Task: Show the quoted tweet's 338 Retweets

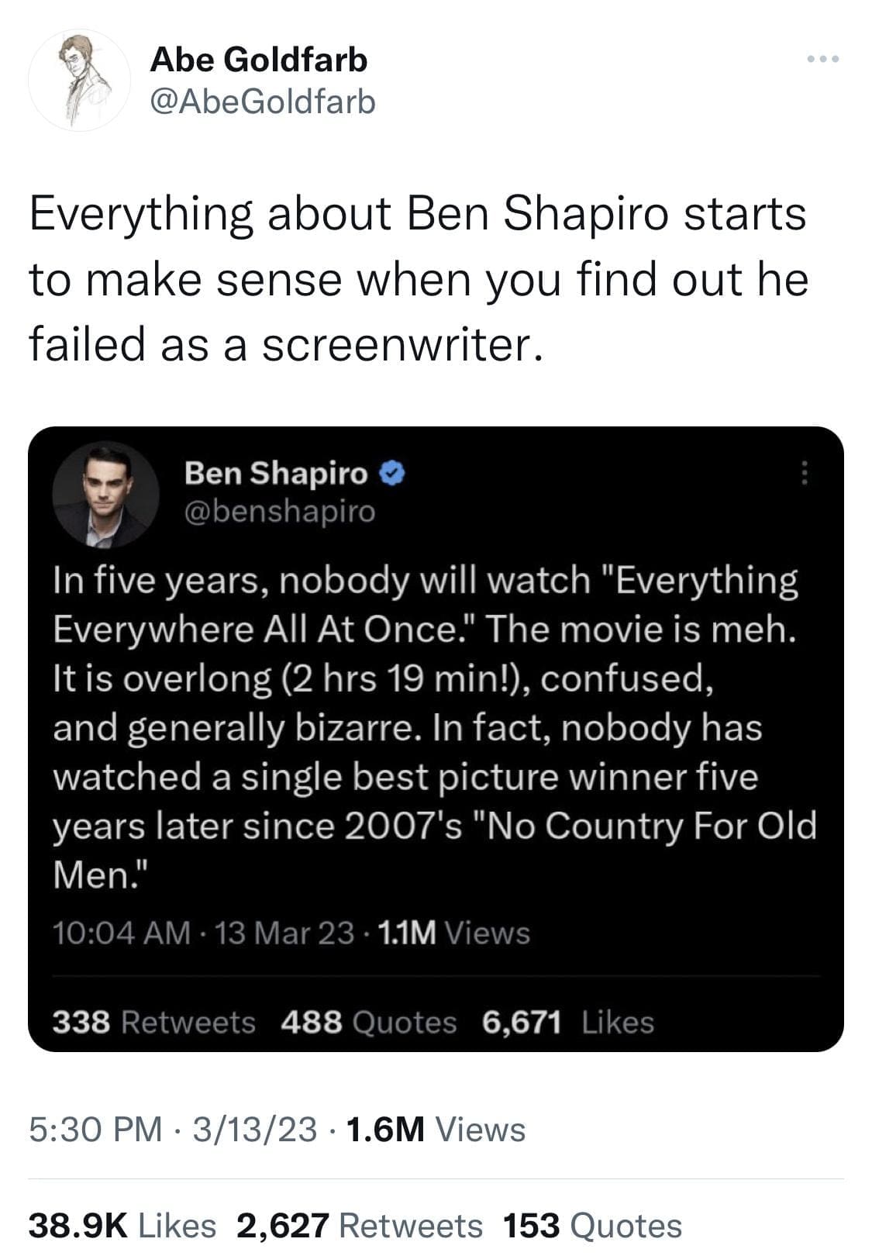Action: coord(153,1023)
